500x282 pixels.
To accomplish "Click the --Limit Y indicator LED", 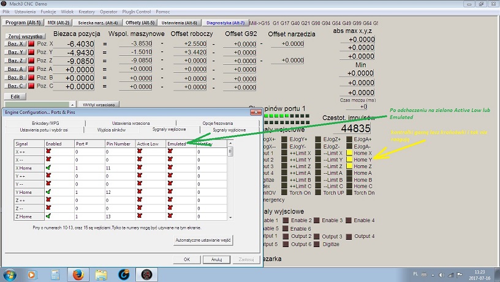I will click(x=318, y=160).
